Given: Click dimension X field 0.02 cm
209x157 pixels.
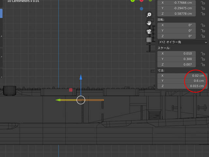Looking at the screenshot, I should pos(183,76).
